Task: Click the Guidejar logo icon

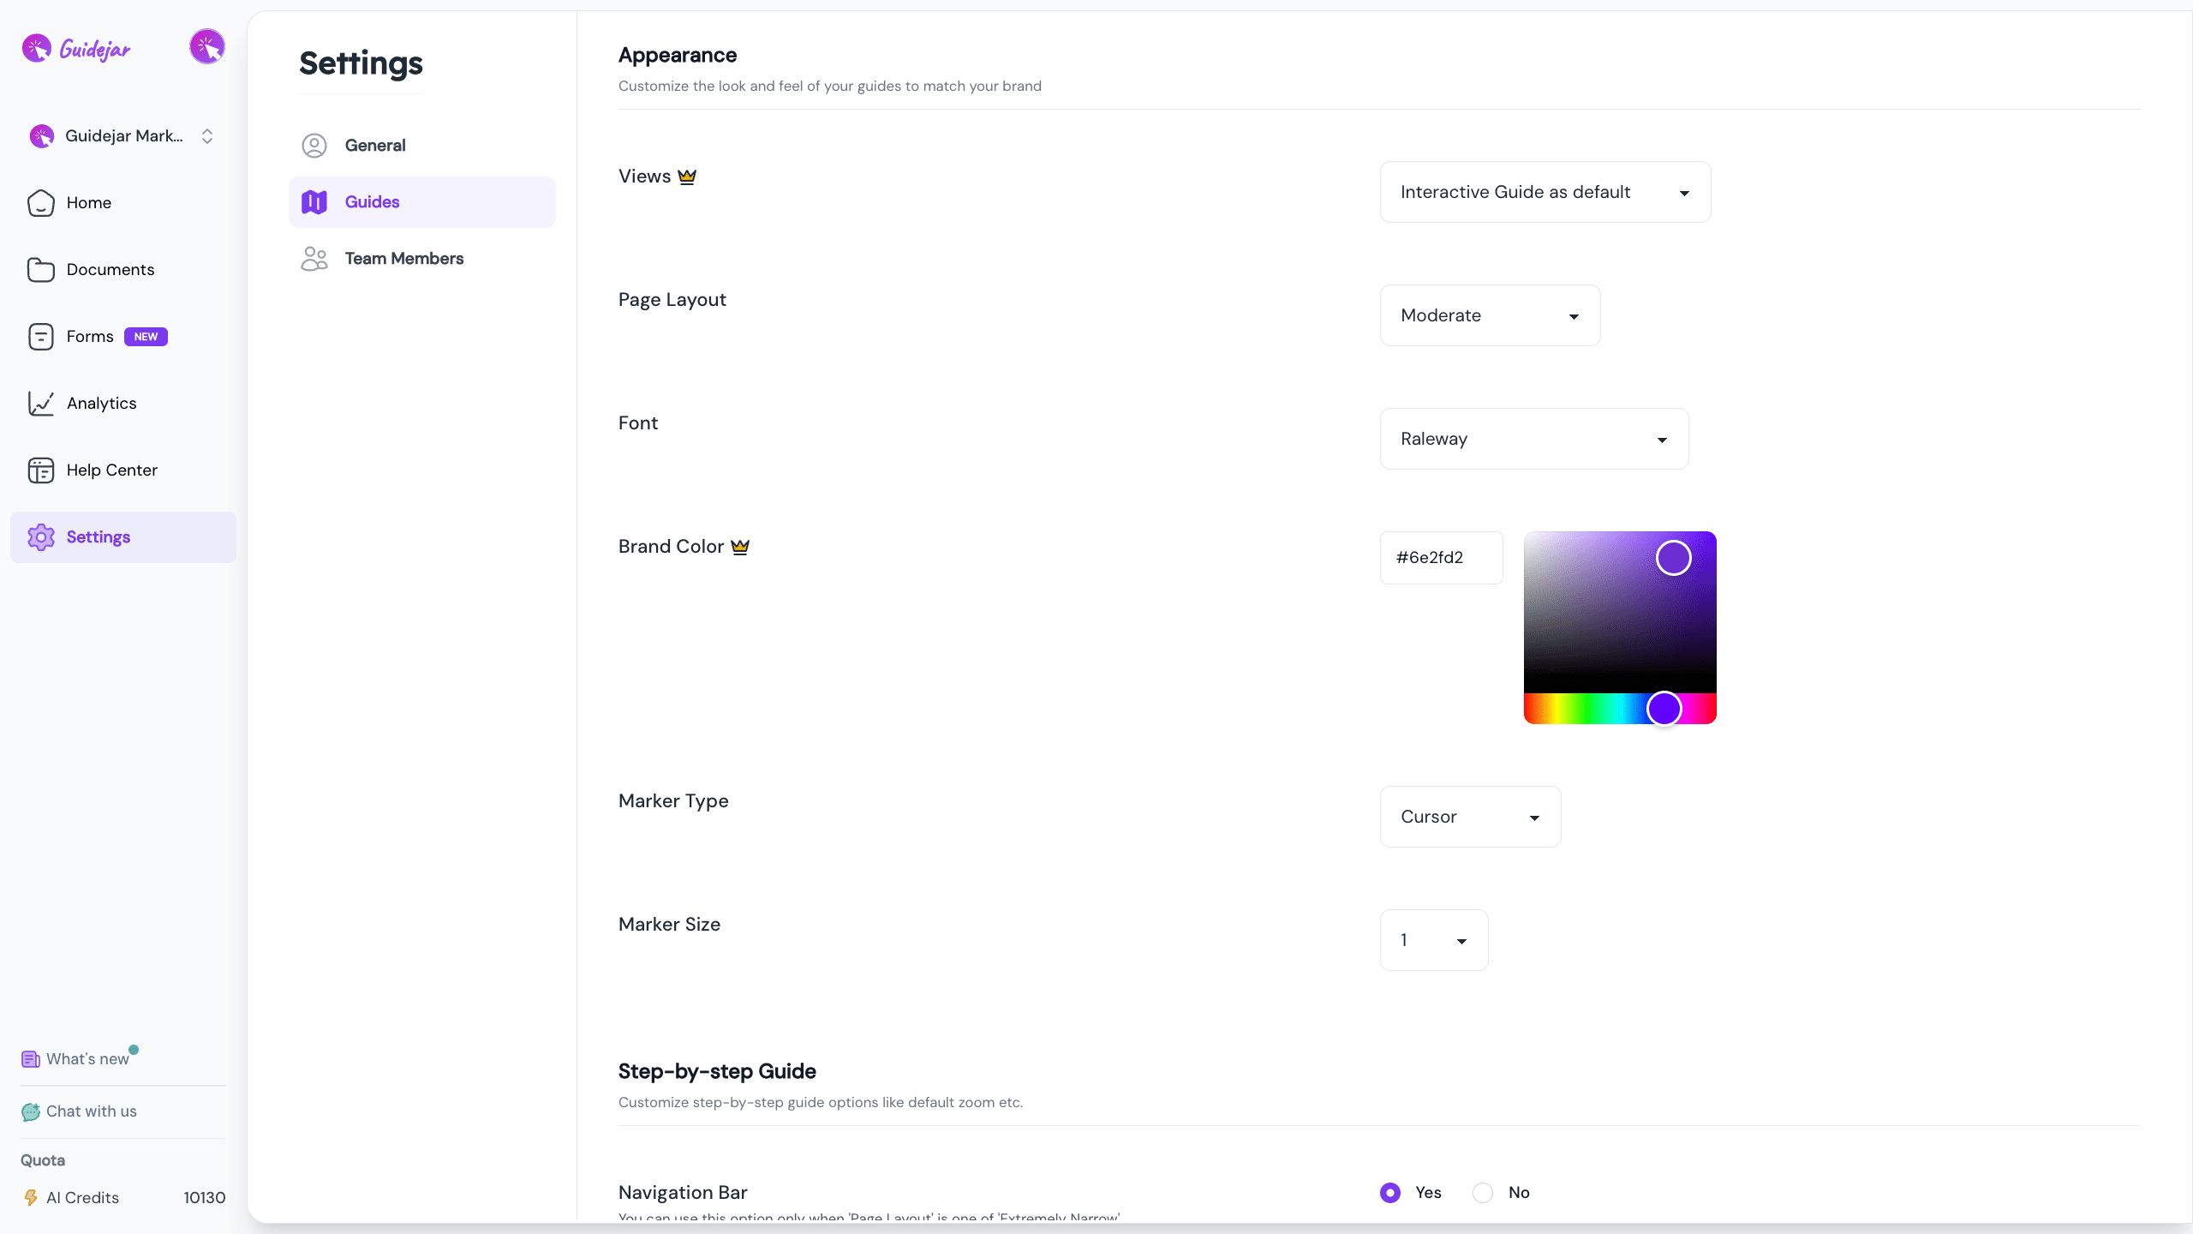Action: tap(37, 49)
